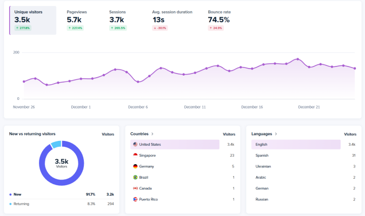Click the Puerto Rico flag icon
Image resolution: width=365 pixels, height=216 pixels.
(135, 199)
